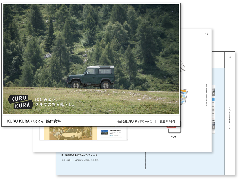Click the "PDF" label text
247x180 pixels.
click(x=173, y=137)
